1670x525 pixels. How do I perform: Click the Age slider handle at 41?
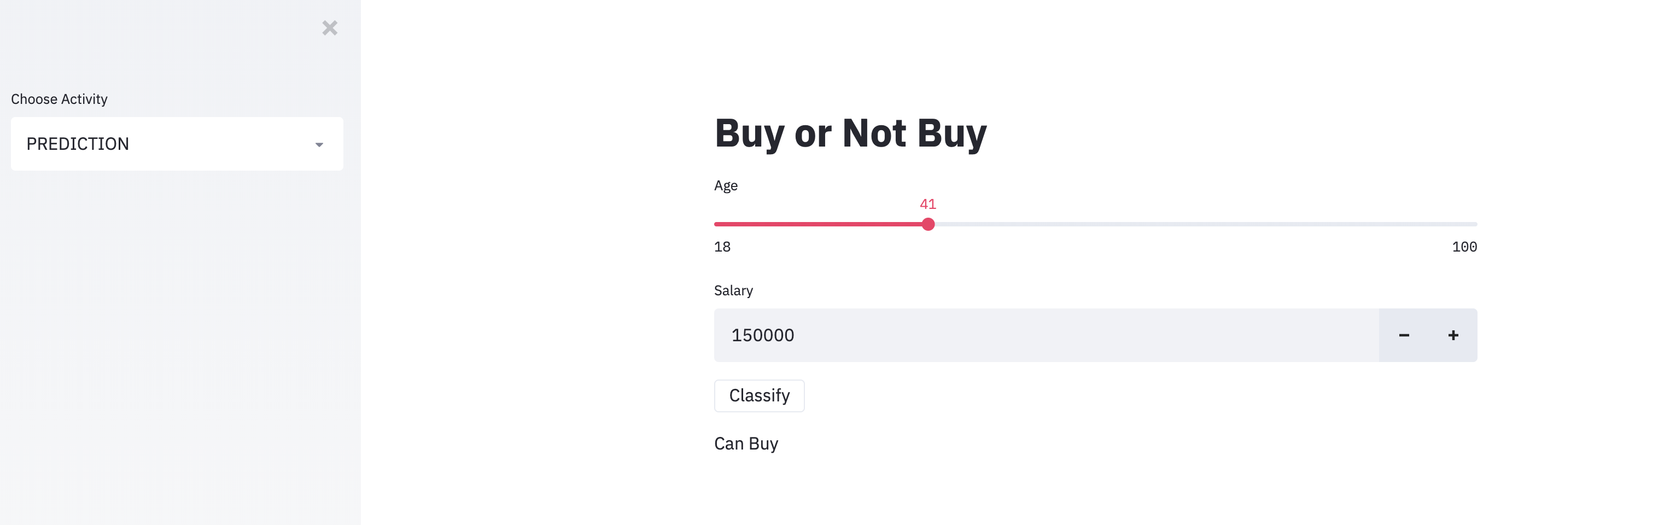coord(928,224)
